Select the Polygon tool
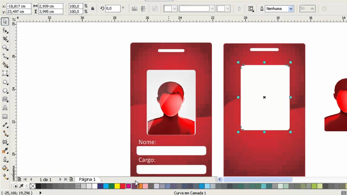Viewport: 347px width, 195px height. click(5, 91)
